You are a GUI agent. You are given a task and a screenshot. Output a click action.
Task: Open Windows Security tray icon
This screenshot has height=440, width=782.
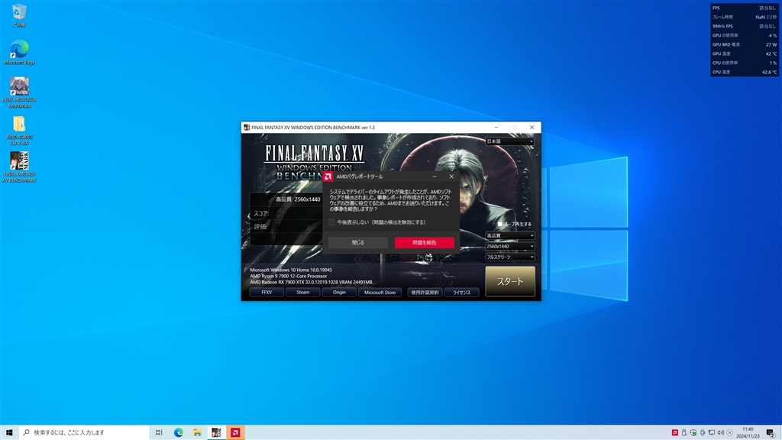pos(693,432)
